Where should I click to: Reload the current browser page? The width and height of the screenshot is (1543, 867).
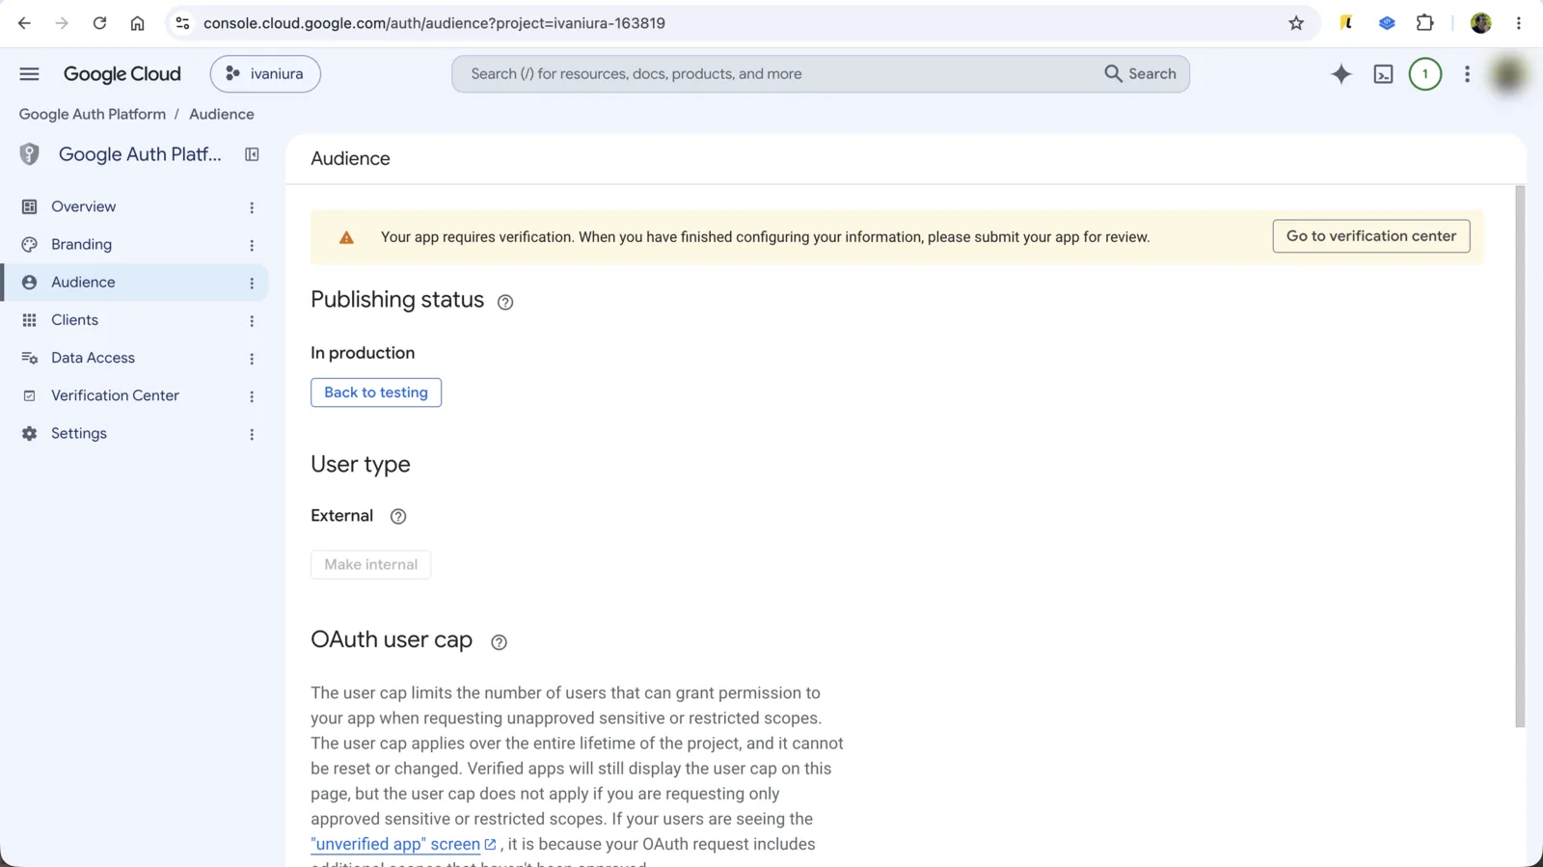pyautogui.click(x=99, y=23)
